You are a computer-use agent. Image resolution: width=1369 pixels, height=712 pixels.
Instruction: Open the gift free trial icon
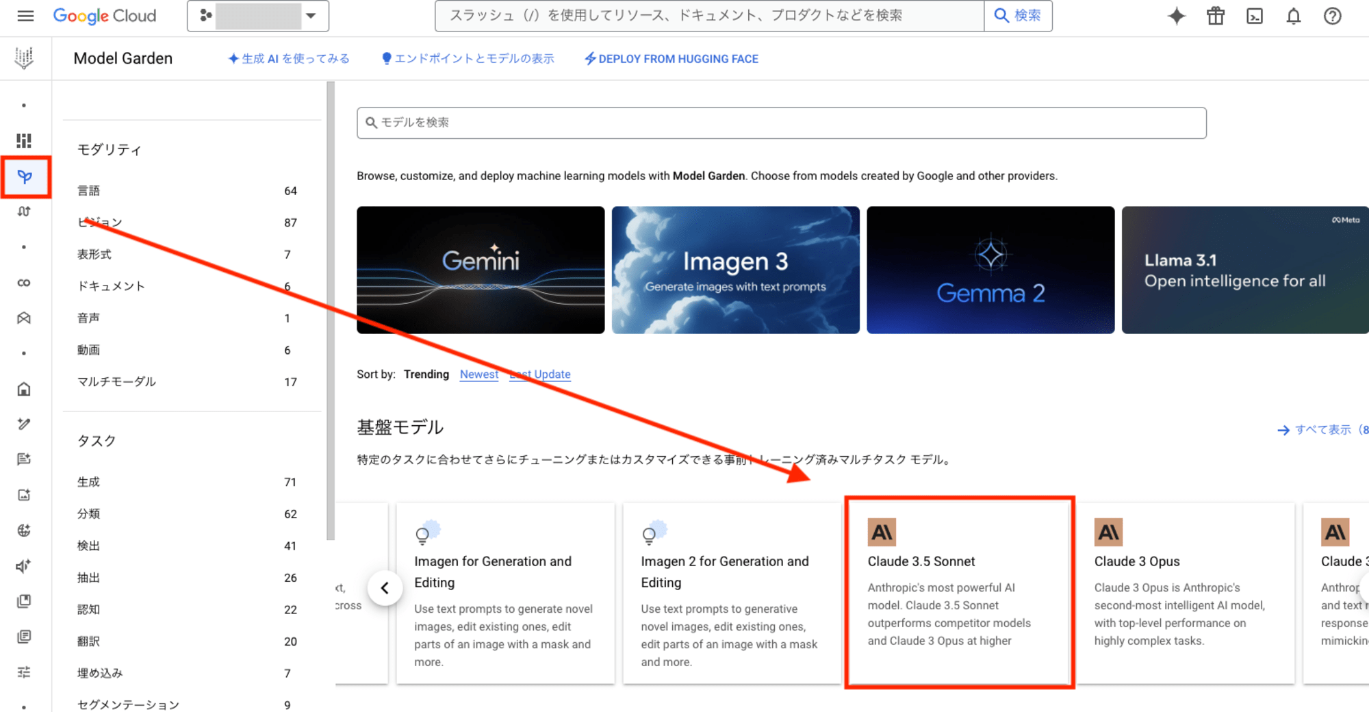1215,16
